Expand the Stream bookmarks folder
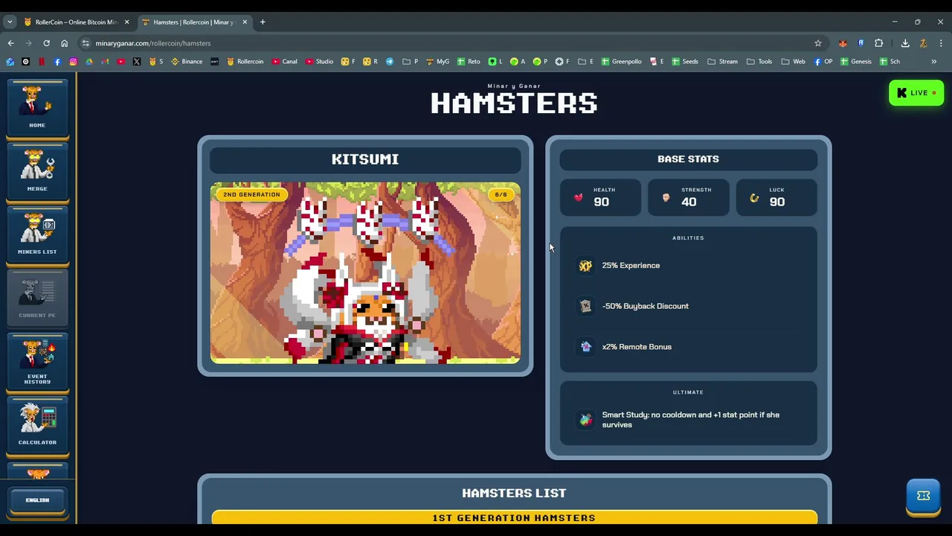The image size is (952, 536). [722, 61]
